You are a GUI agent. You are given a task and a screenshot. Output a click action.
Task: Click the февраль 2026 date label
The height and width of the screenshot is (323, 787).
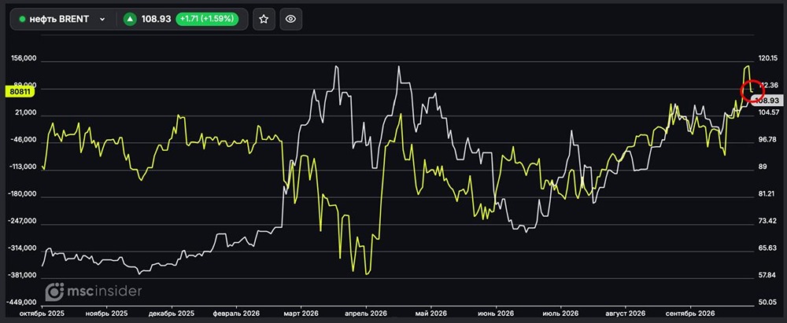[x=236, y=313]
